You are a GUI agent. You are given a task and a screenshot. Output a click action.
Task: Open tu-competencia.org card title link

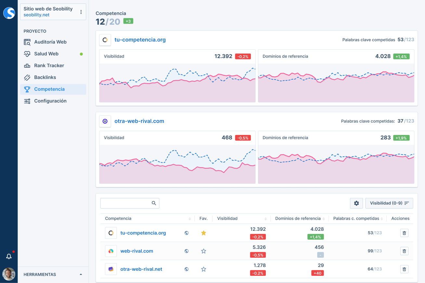point(140,40)
